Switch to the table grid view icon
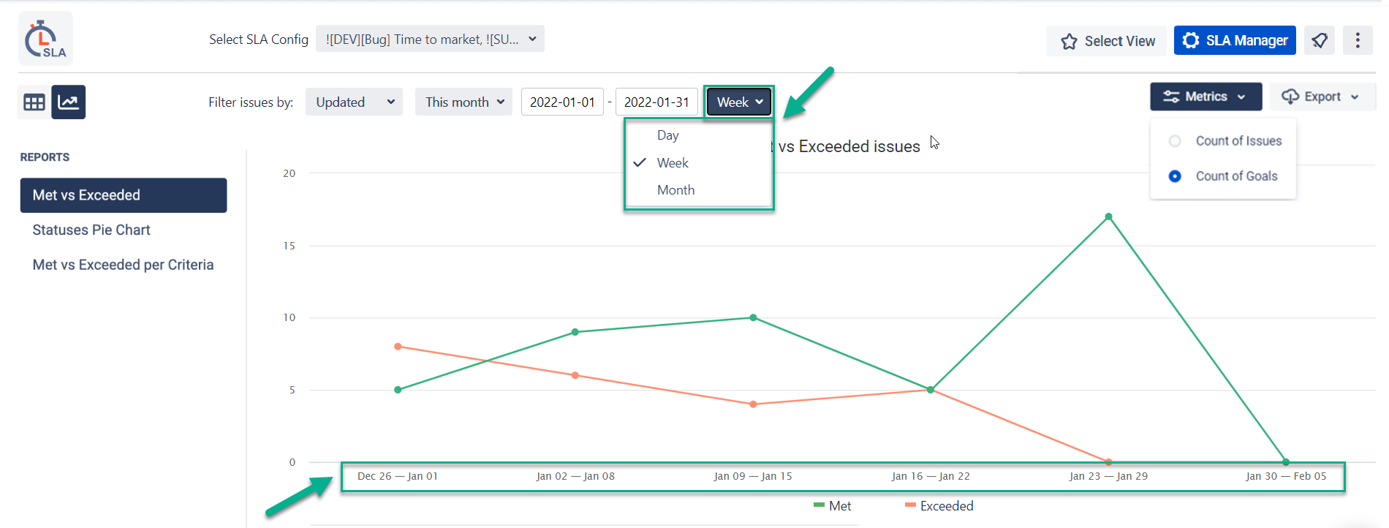 point(34,102)
